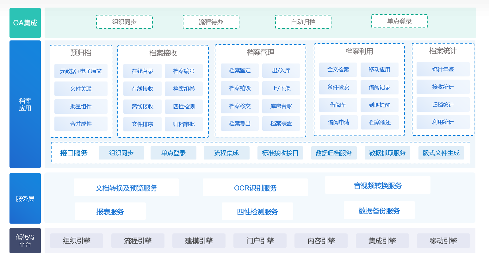Click 到期提醒 module box
489x265 pixels.
click(380, 105)
